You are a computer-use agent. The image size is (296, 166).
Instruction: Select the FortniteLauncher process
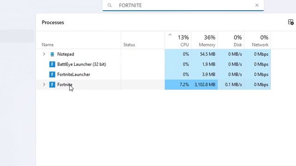pos(74,75)
